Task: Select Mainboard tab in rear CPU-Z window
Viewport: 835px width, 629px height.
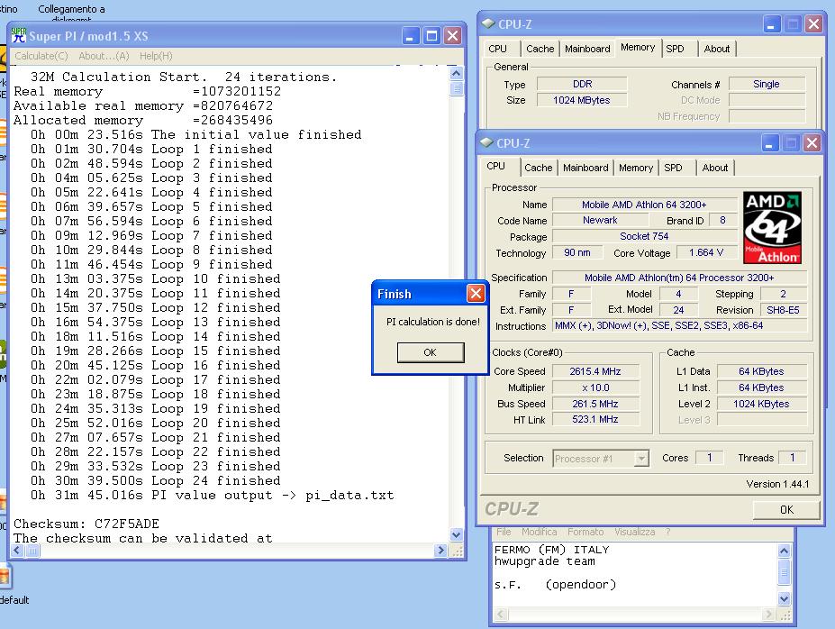Action: click(587, 49)
